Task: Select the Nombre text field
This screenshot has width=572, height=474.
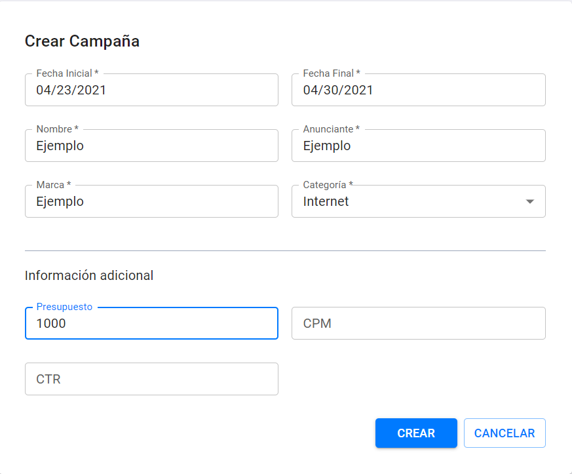Action: (x=151, y=146)
